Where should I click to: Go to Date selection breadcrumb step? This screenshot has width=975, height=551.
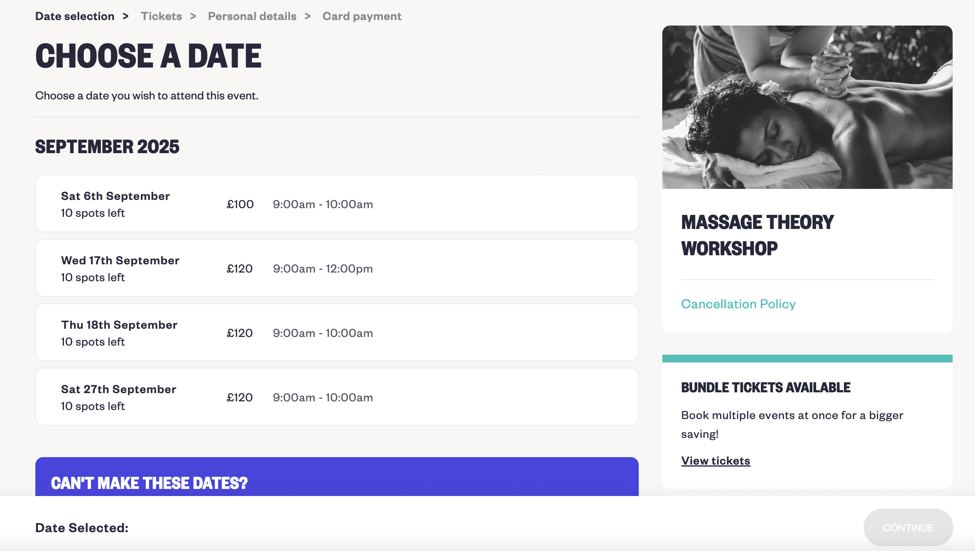[75, 16]
